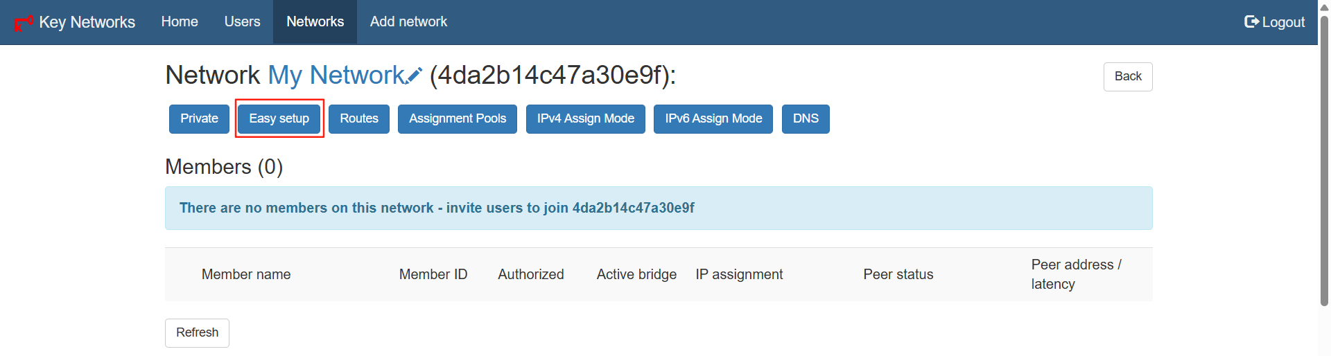1331x356 pixels.
Task: Click the vertical scrollbar thumb
Action: click(1324, 159)
